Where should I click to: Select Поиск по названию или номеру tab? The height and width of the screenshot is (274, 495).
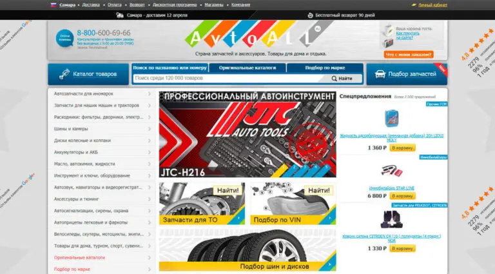(170, 68)
